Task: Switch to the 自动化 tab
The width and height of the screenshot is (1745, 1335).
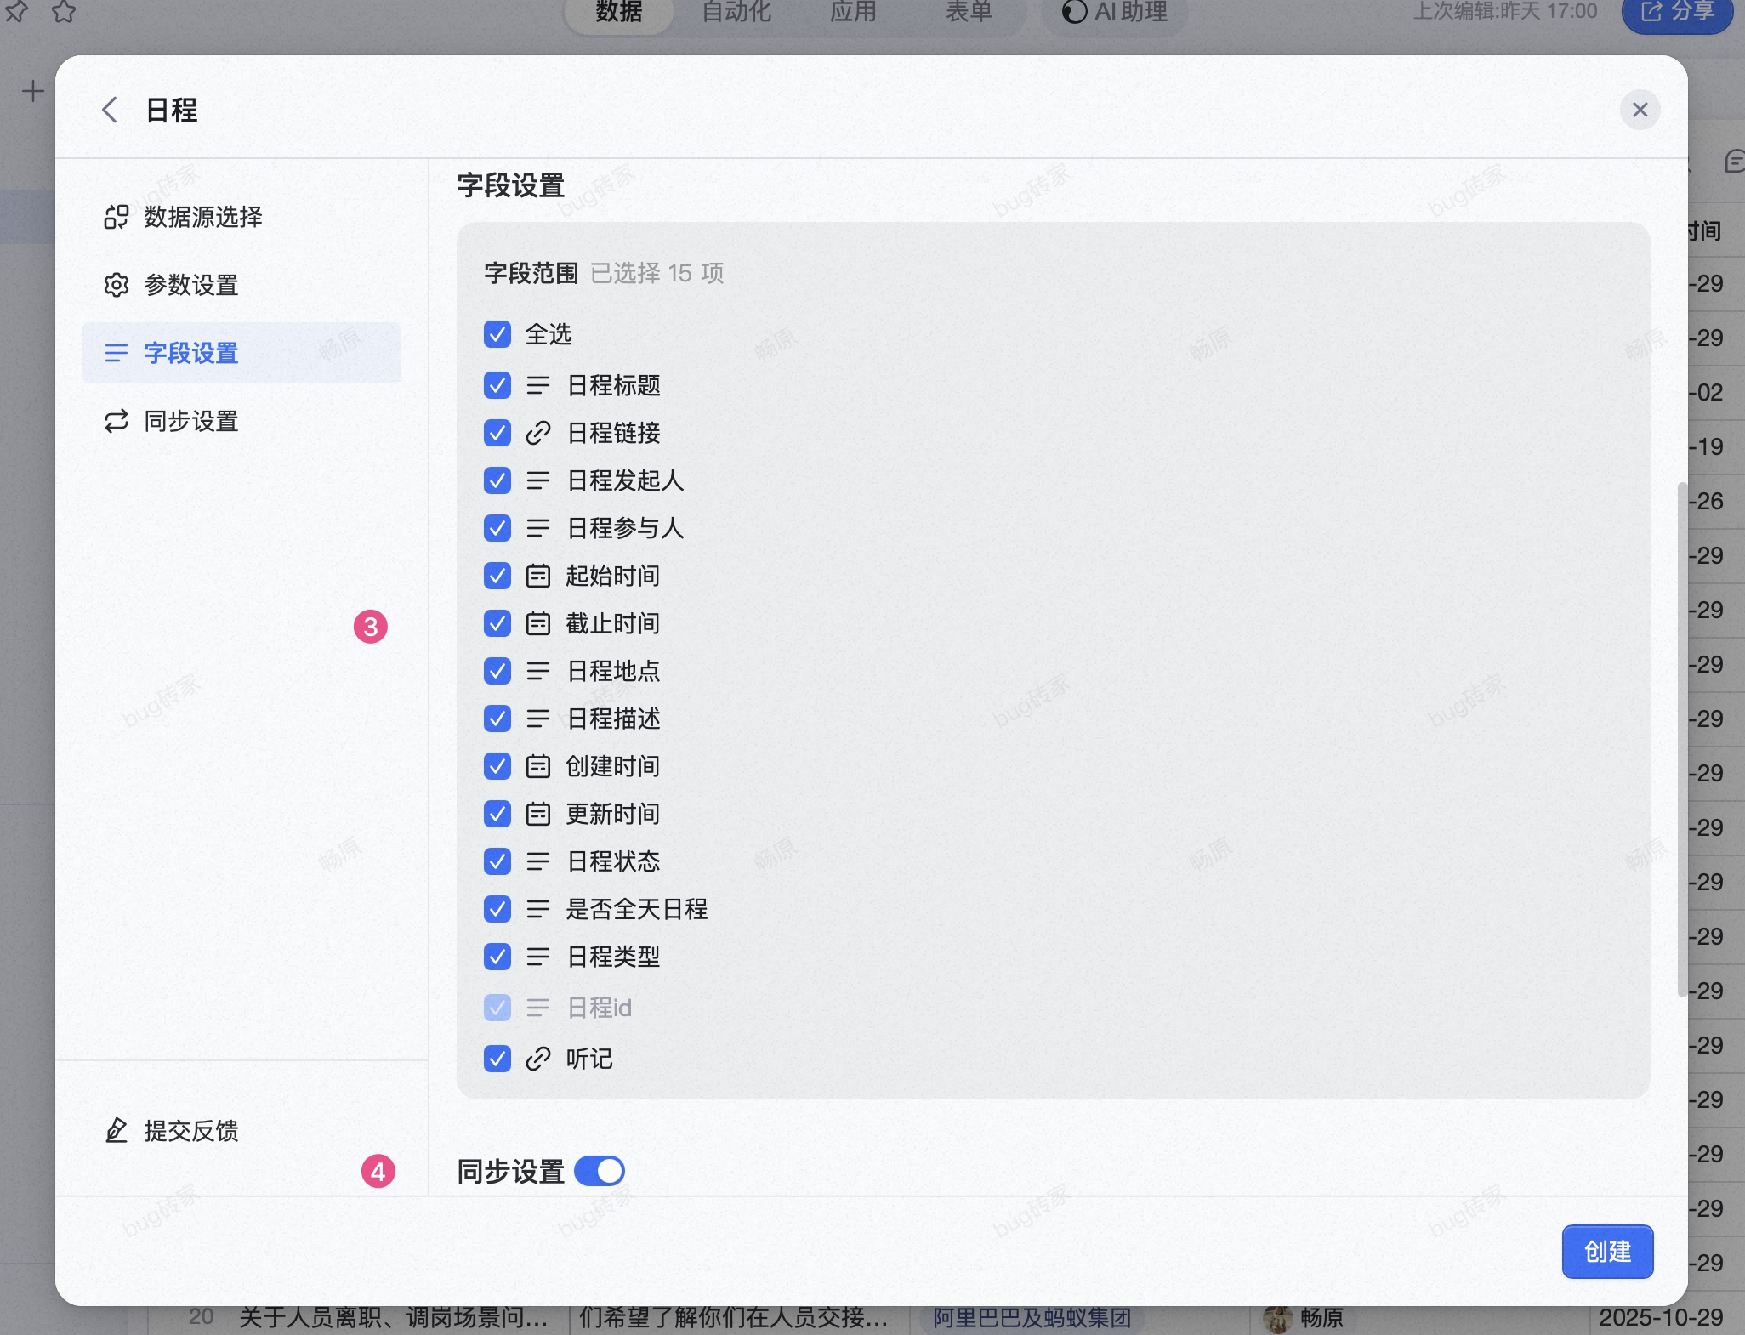Action: [736, 12]
